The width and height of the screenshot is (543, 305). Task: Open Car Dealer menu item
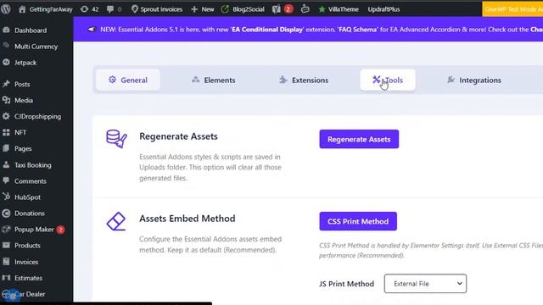pos(30,294)
